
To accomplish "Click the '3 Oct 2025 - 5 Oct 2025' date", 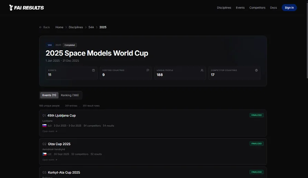I will pos(67,126).
